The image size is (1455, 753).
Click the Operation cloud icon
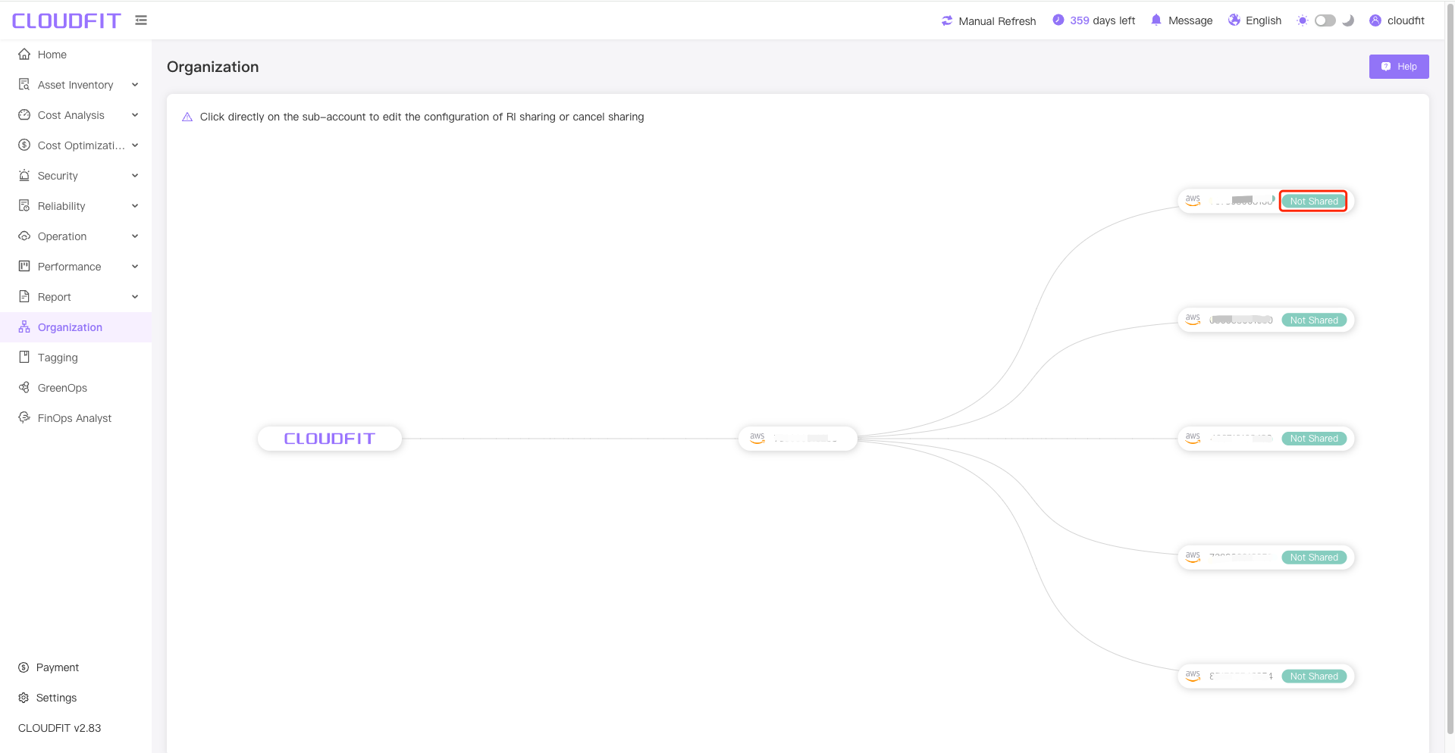tap(24, 236)
